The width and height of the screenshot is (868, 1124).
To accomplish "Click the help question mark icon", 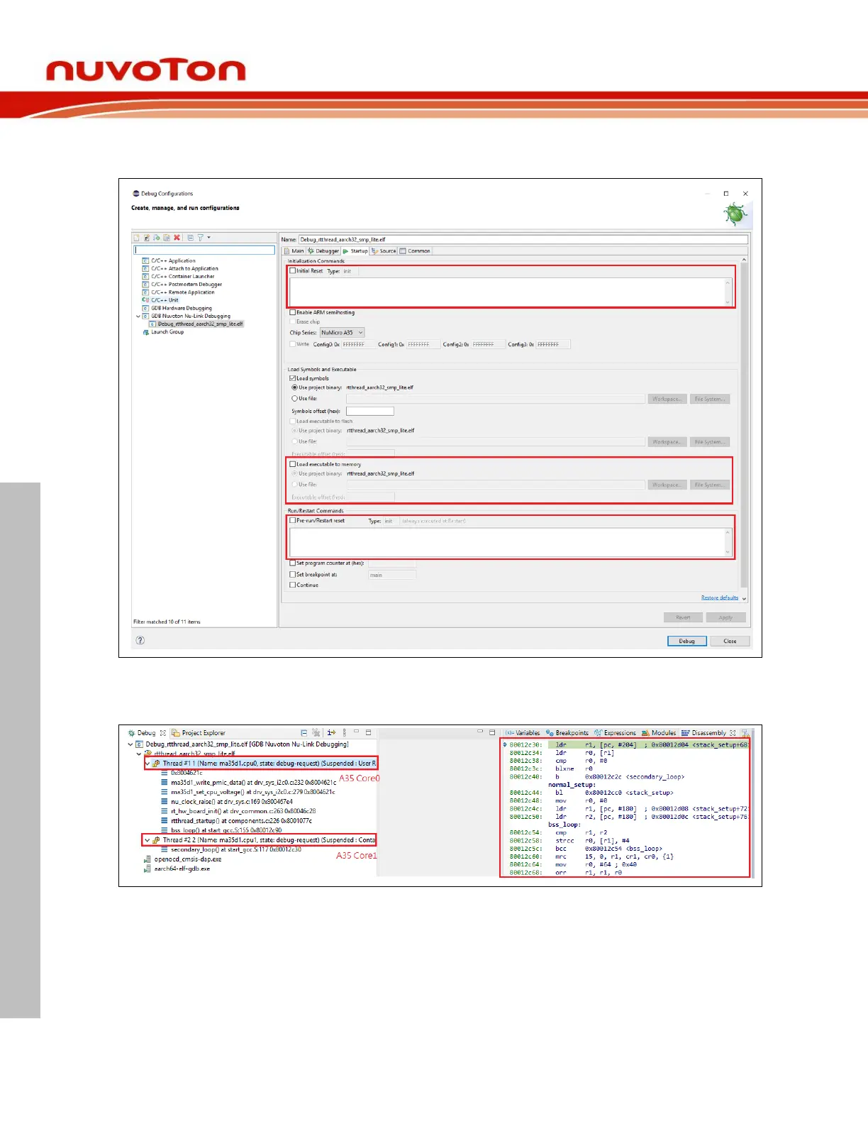I will point(140,640).
